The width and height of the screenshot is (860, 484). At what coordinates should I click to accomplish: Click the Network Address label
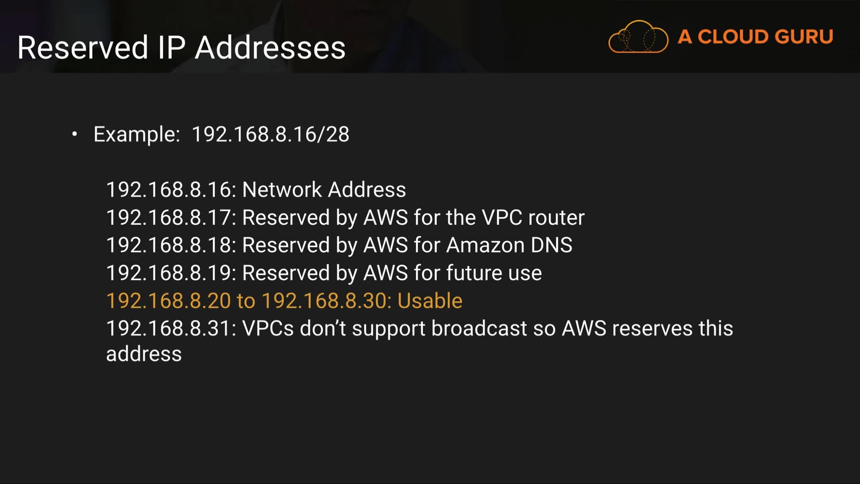coord(324,190)
